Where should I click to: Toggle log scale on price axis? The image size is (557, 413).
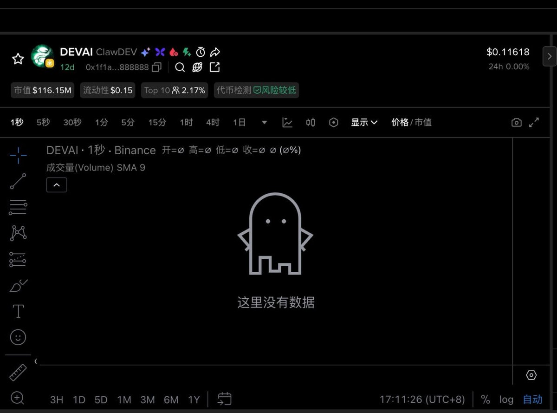[506, 399]
